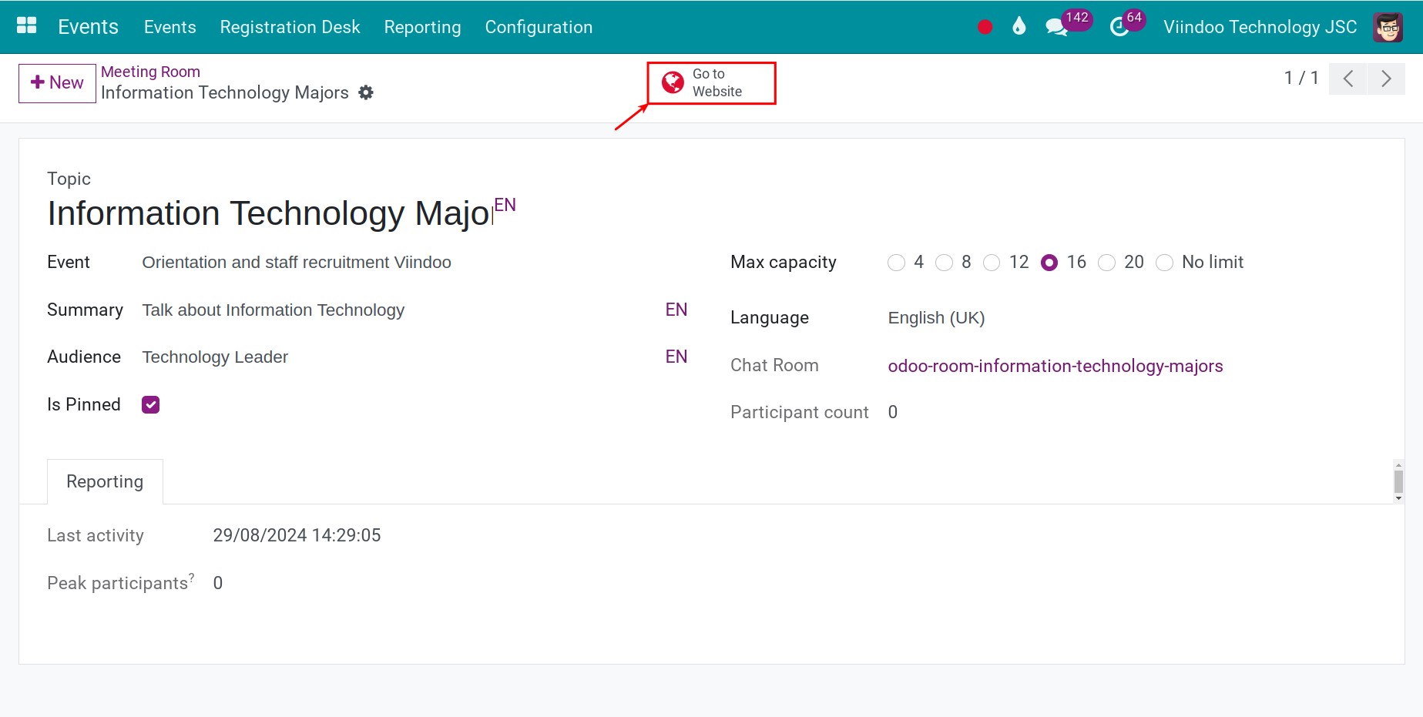Open EN translation for Topic field
This screenshot has height=717, width=1423.
click(x=505, y=205)
